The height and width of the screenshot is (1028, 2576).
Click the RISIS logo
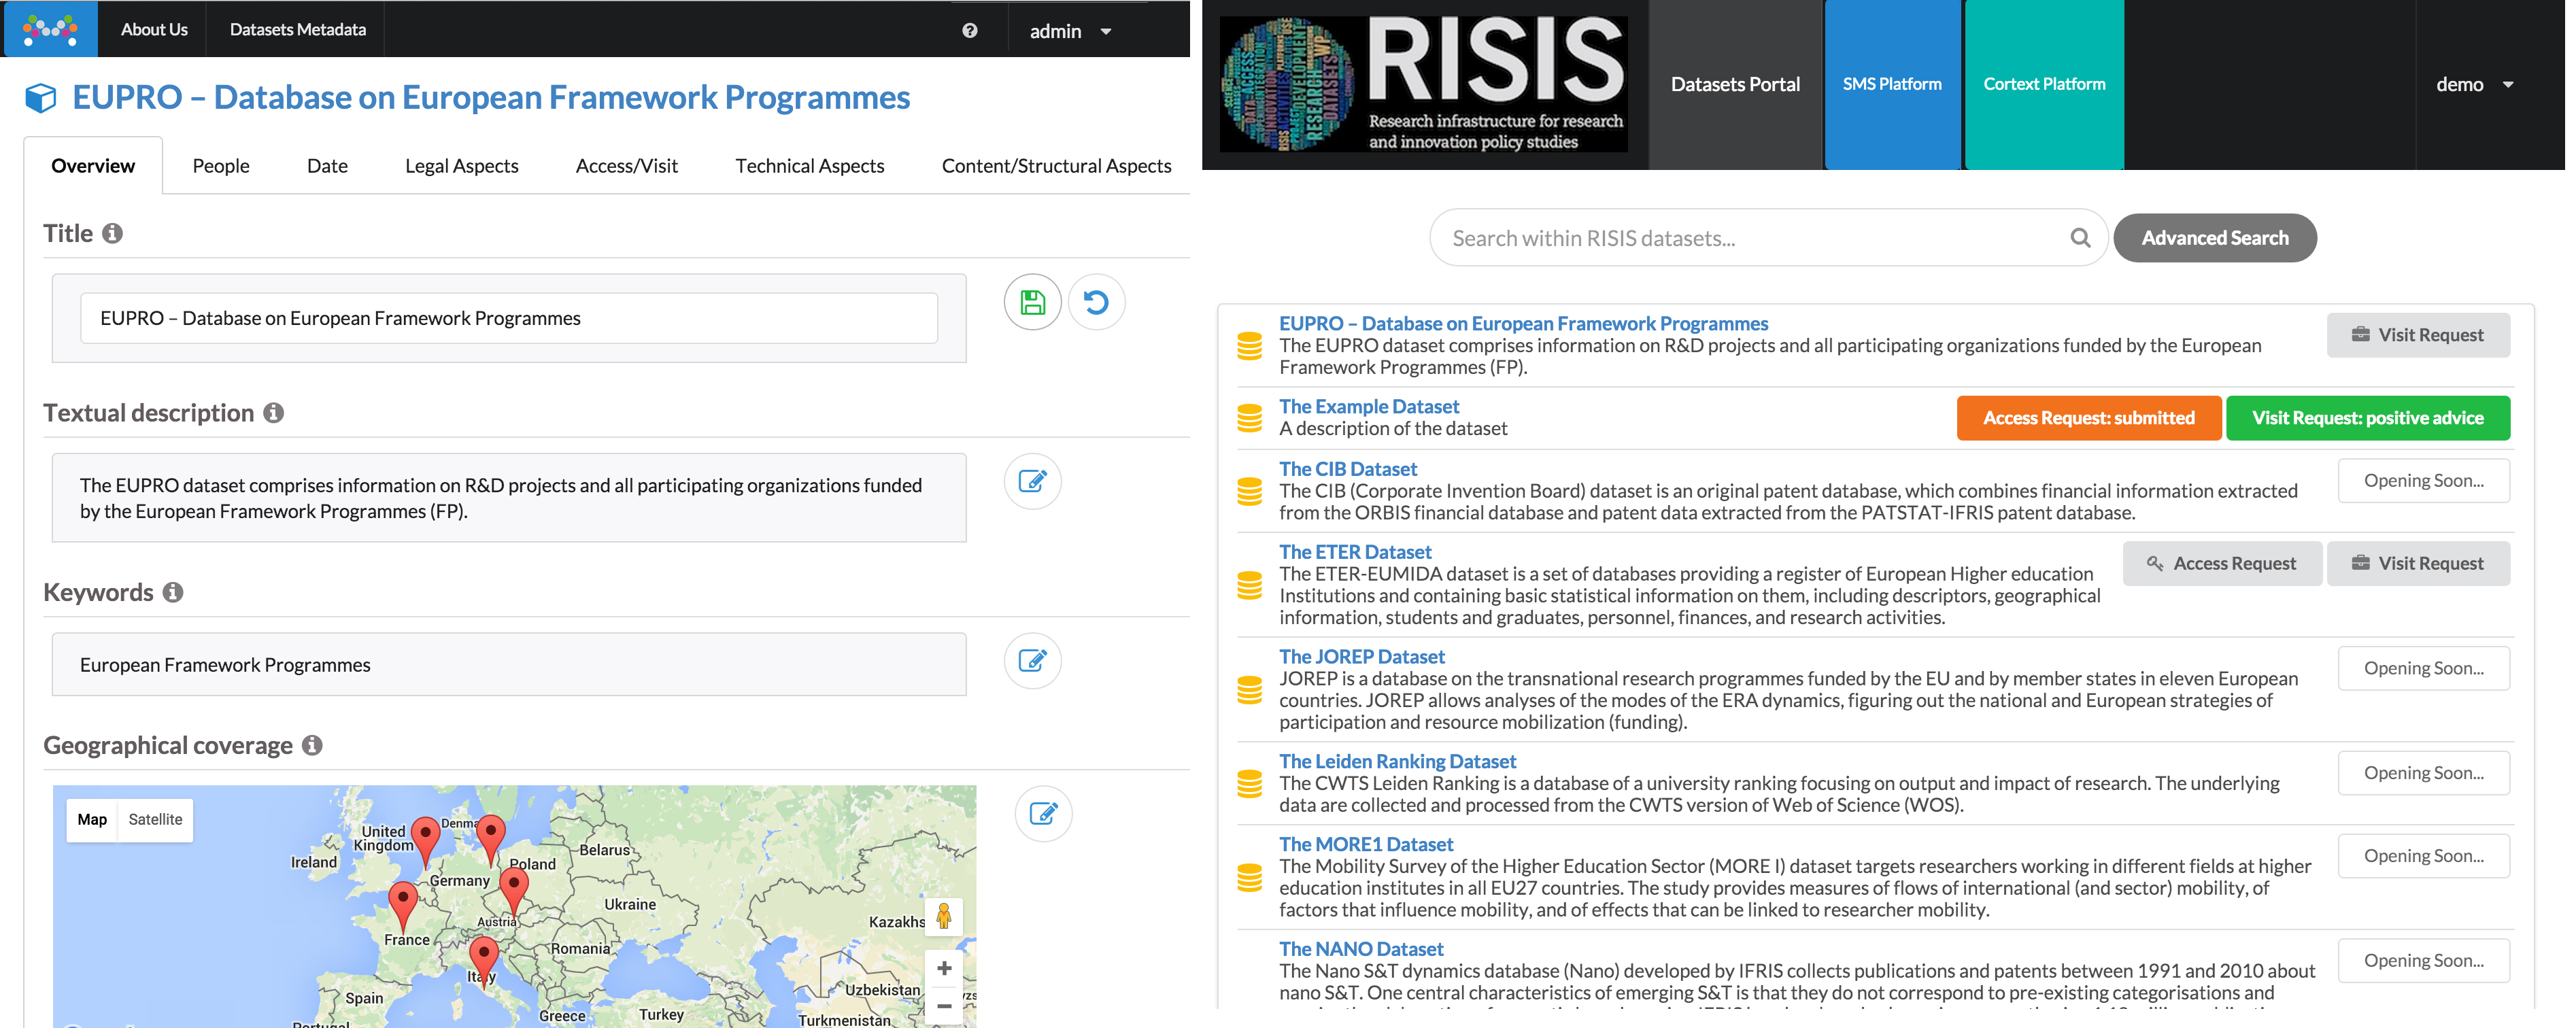(x=1424, y=84)
